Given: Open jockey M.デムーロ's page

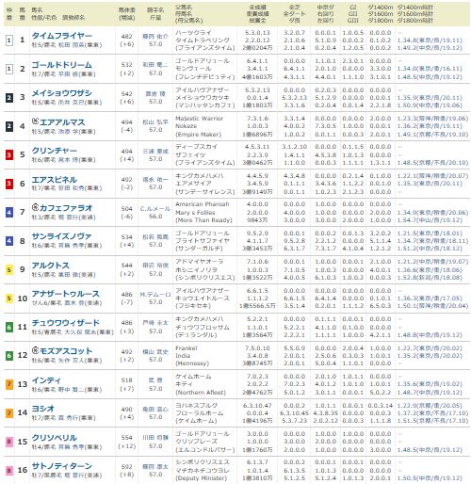Looking at the screenshot, I should click(155, 295).
